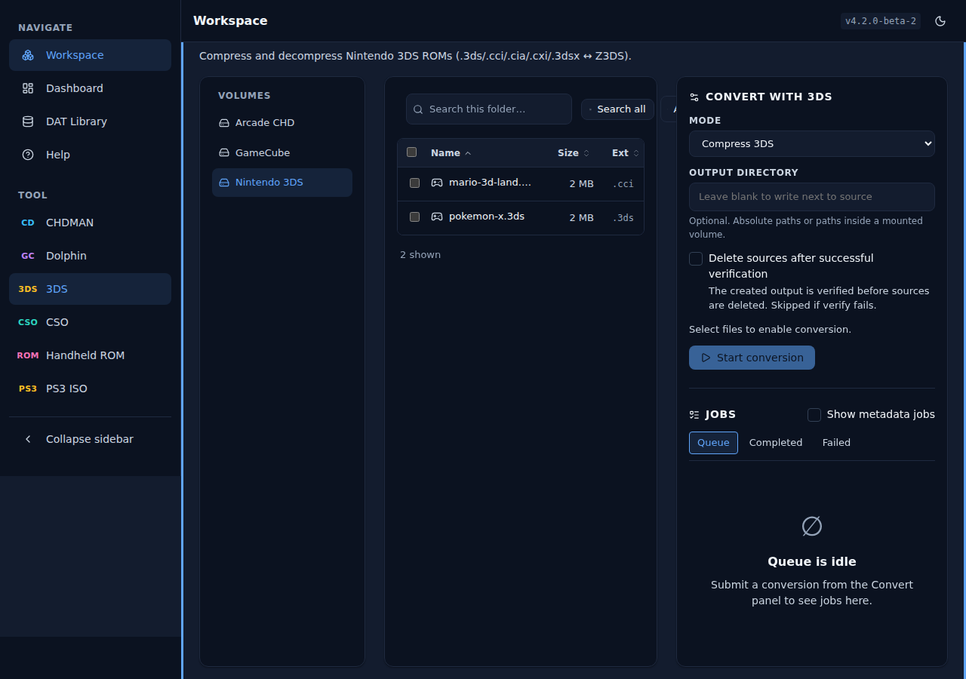Click the Start conversion button
The image size is (966, 679).
(x=752, y=358)
